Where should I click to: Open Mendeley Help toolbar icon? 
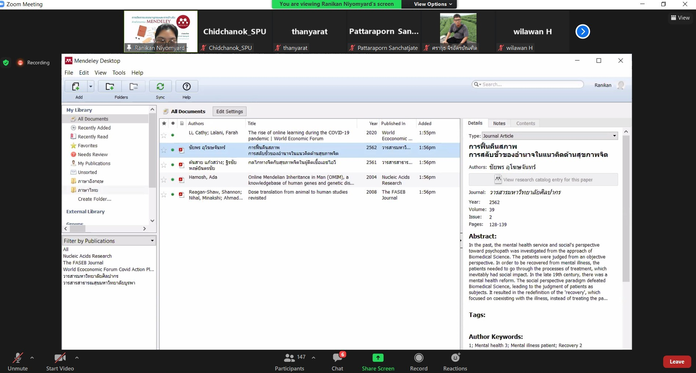click(x=187, y=87)
